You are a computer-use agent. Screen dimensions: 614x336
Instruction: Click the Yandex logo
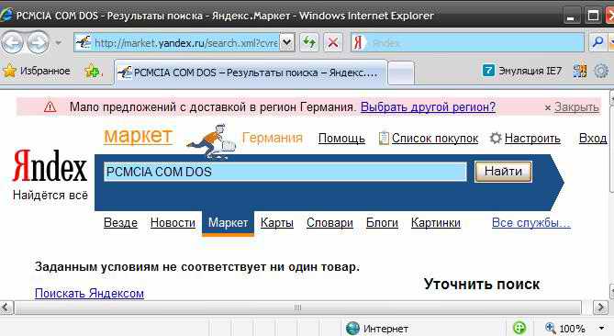50,166
